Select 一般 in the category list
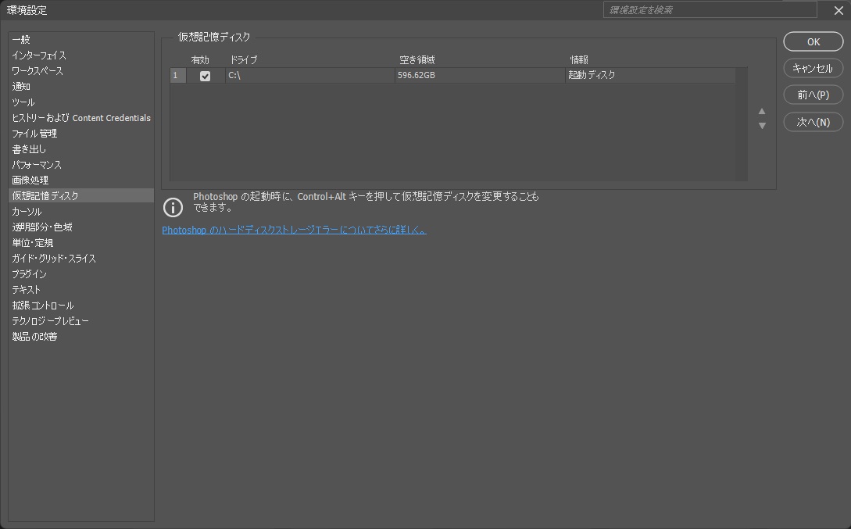Screen dimensions: 851x529 (81, 40)
